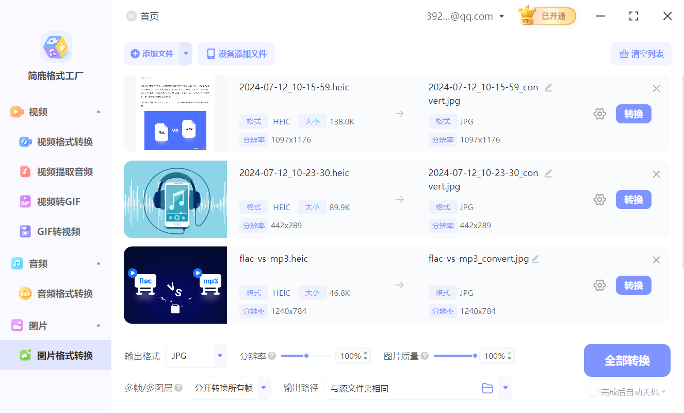Open the 输出格式 JPG dropdown
Screen dimensions: 684x413
(196, 356)
